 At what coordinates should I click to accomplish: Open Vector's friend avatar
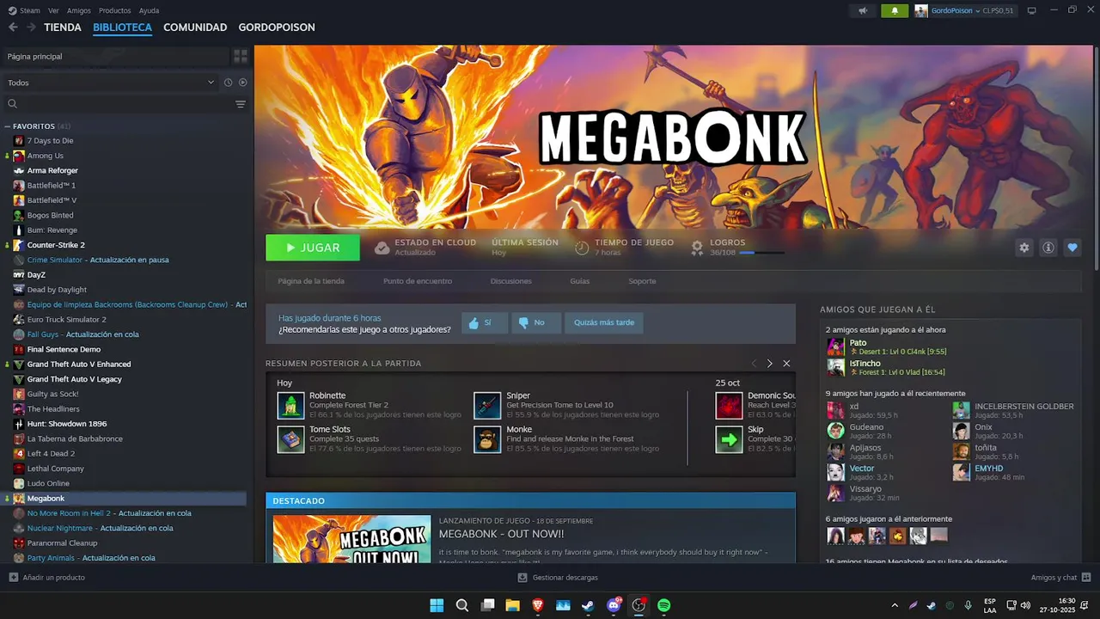pyautogui.click(x=835, y=472)
